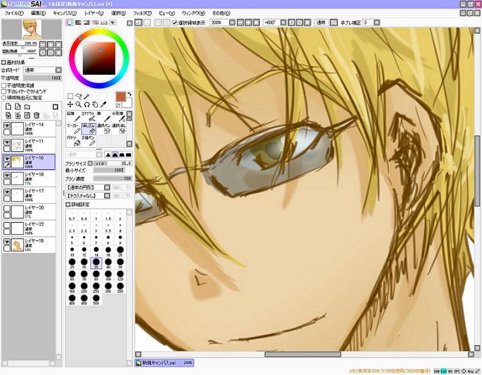Click the foreground color swatch
This screenshot has width=482, height=375.
(120, 96)
